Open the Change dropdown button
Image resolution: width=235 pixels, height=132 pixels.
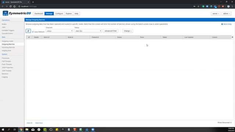127,31
